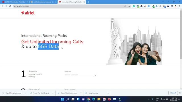Switch to the IT Knowledge YouTube tab
The image size is (182, 102).
click(15, 2)
